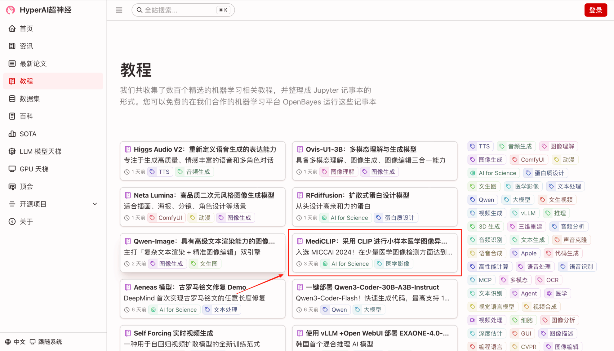Viewport: 614px width, 351px height.
Task: Click the GPU 天梯 monitor icon
Action: tap(12, 169)
